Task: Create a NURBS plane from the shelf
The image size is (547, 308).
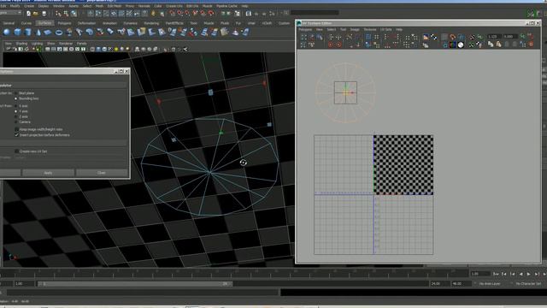Action: pyautogui.click(x=48, y=33)
